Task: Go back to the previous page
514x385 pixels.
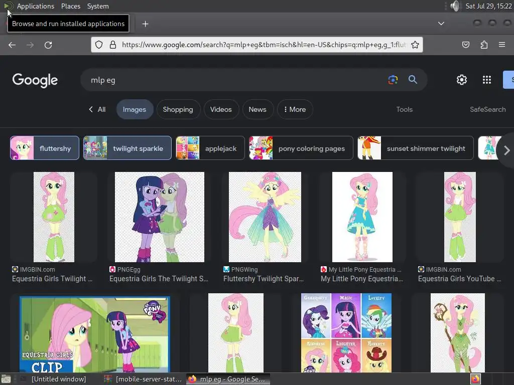Action: (x=12, y=45)
